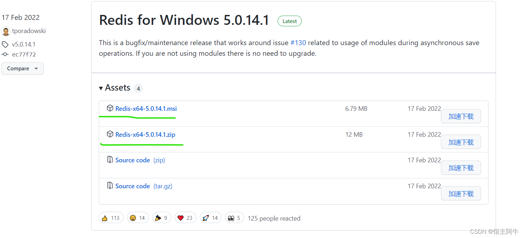The height and width of the screenshot is (238, 524).
Task: Click file-zip icon beside Source code (zip)
Action: [x=110, y=160]
